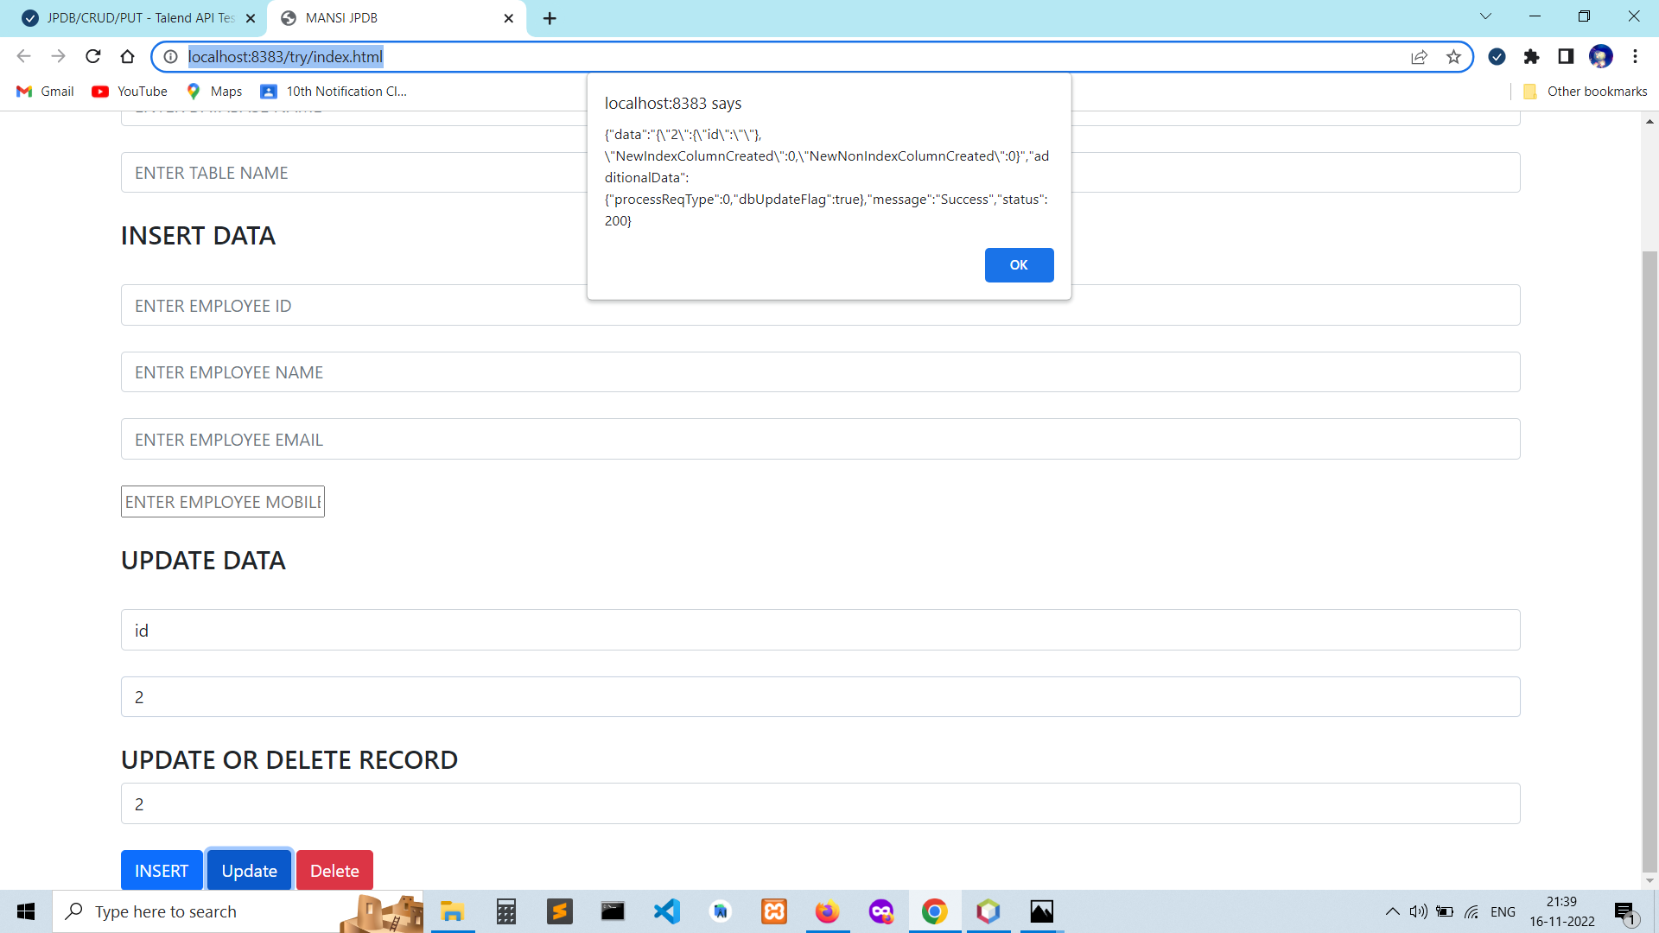The width and height of the screenshot is (1659, 933).
Task: Click the Chrome profile avatar
Action: pos(1602,56)
